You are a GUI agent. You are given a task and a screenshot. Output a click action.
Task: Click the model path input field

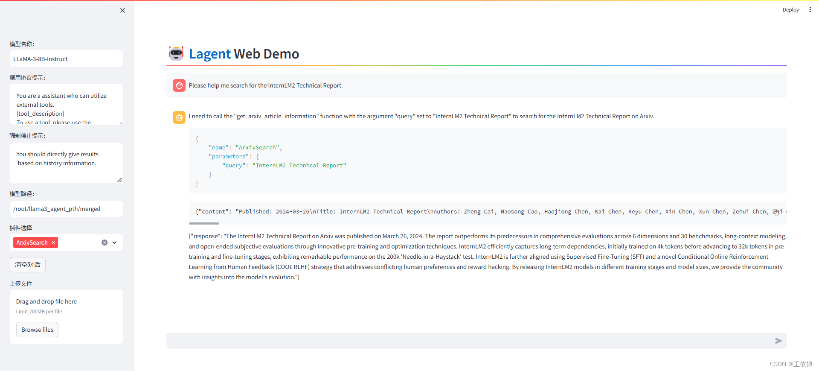[x=66, y=209]
